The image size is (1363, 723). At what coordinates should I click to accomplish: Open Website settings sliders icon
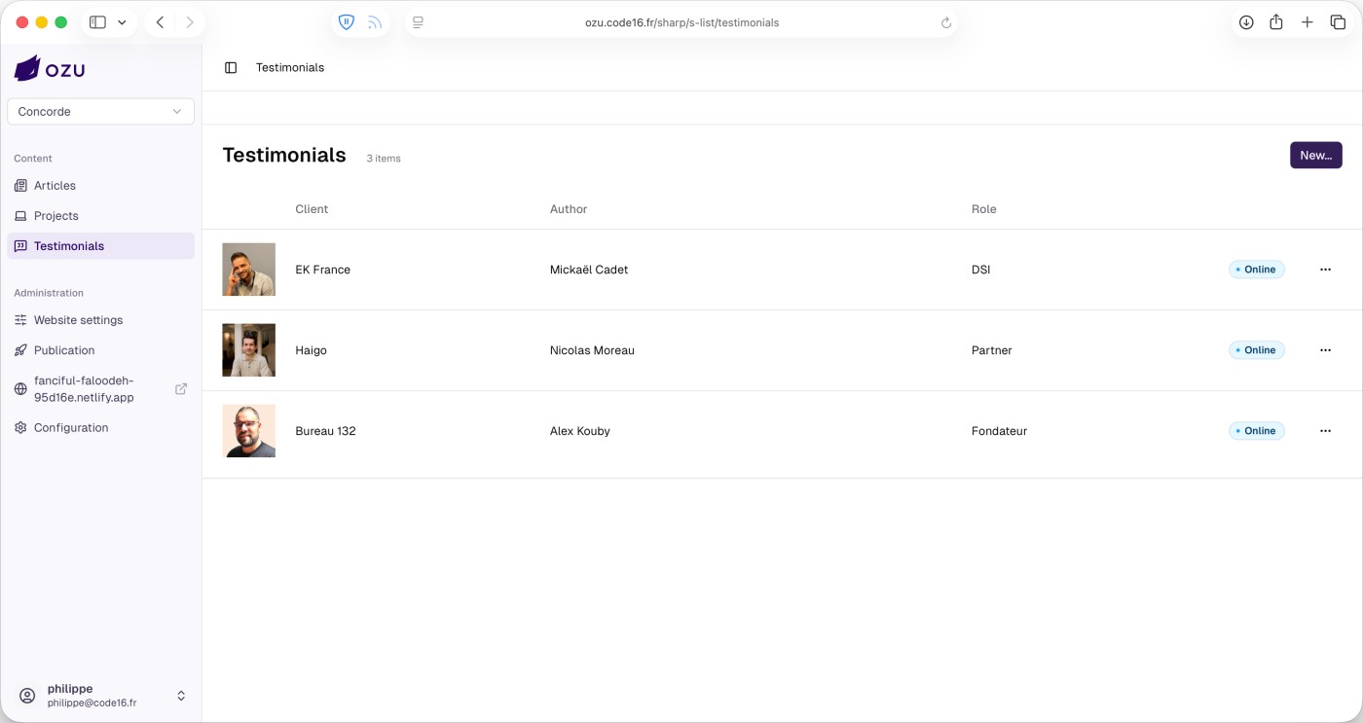pos(20,319)
